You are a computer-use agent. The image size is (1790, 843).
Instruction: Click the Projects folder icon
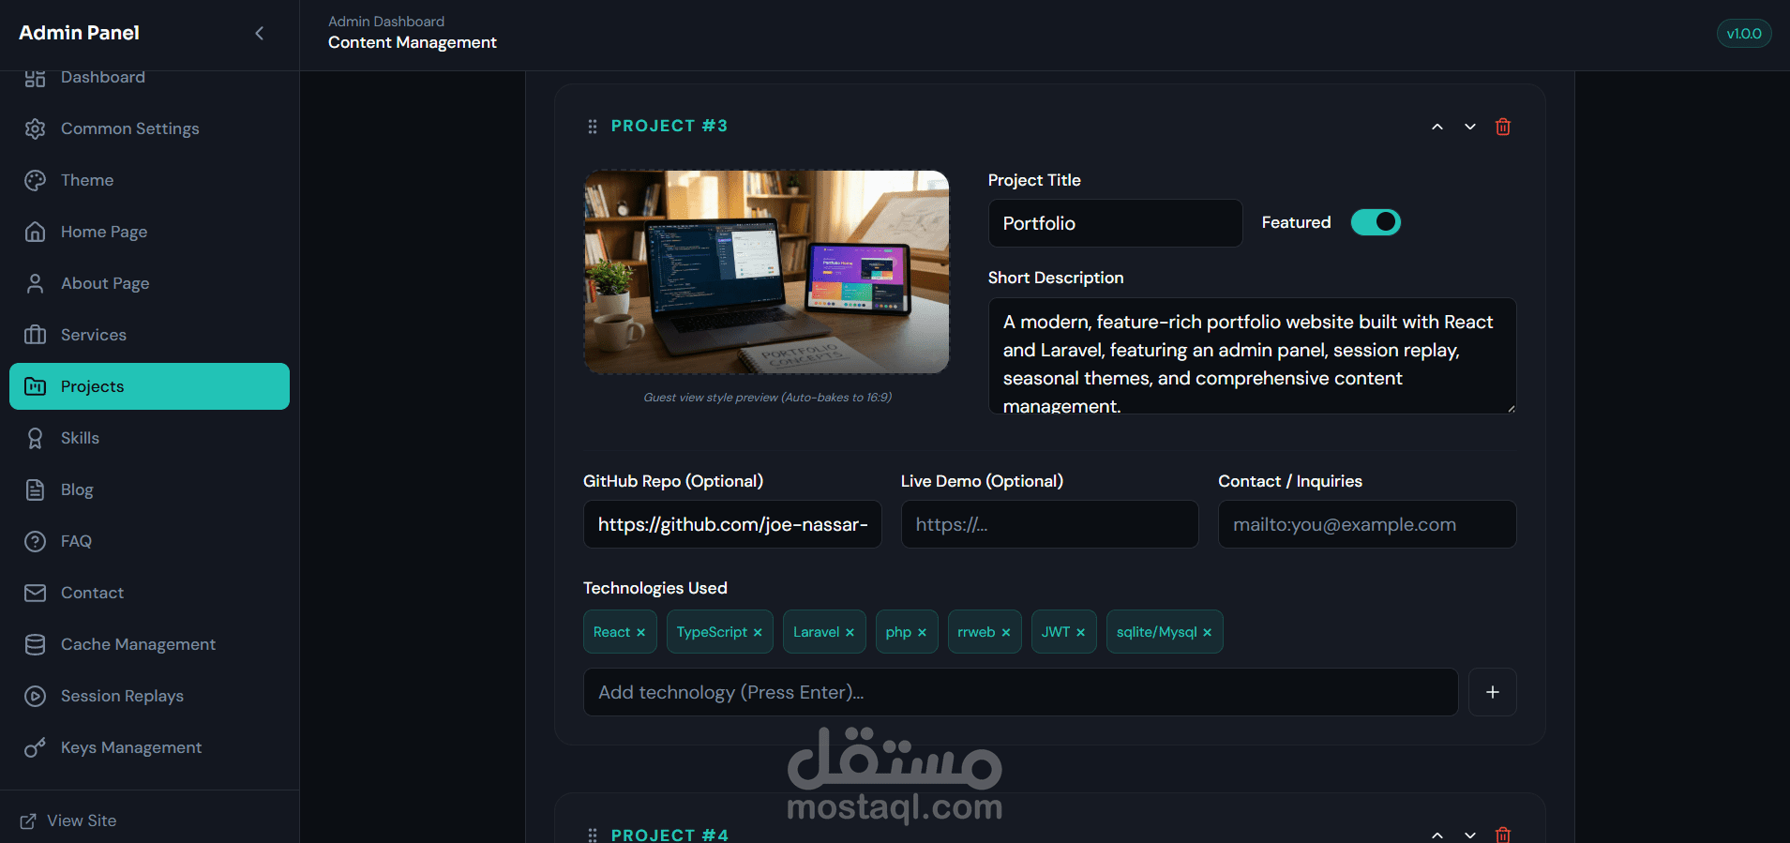point(35,386)
